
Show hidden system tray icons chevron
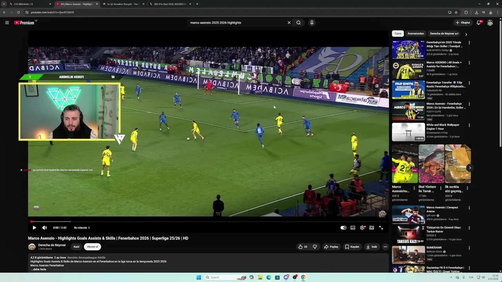click(x=451, y=277)
